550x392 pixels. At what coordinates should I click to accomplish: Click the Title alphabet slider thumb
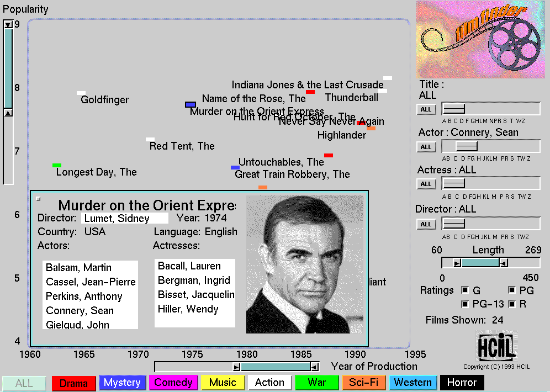click(x=454, y=109)
